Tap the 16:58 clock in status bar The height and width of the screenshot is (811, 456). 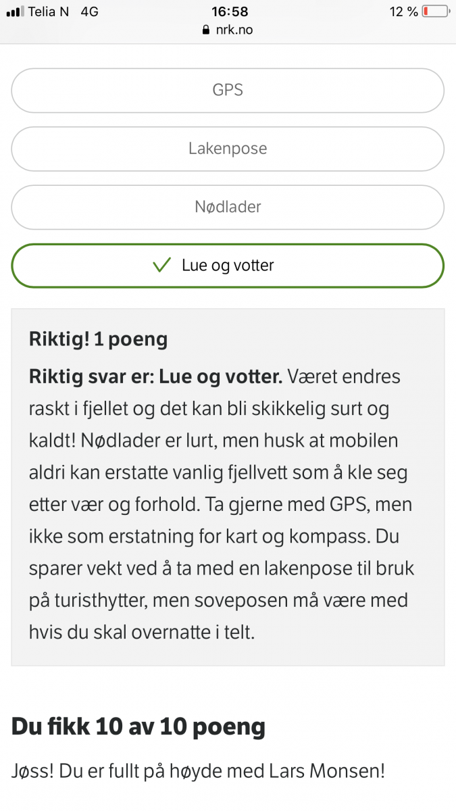pos(229,11)
